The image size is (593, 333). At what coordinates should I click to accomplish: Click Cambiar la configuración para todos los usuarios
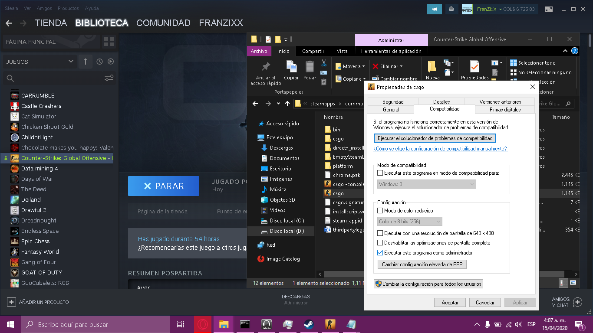click(428, 284)
